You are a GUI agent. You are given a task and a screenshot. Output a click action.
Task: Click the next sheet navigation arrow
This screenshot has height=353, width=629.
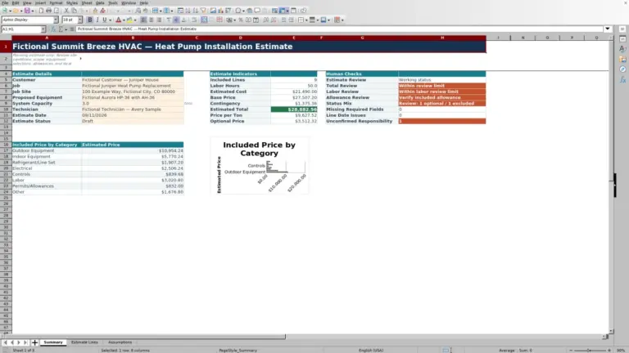tap(19, 342)
